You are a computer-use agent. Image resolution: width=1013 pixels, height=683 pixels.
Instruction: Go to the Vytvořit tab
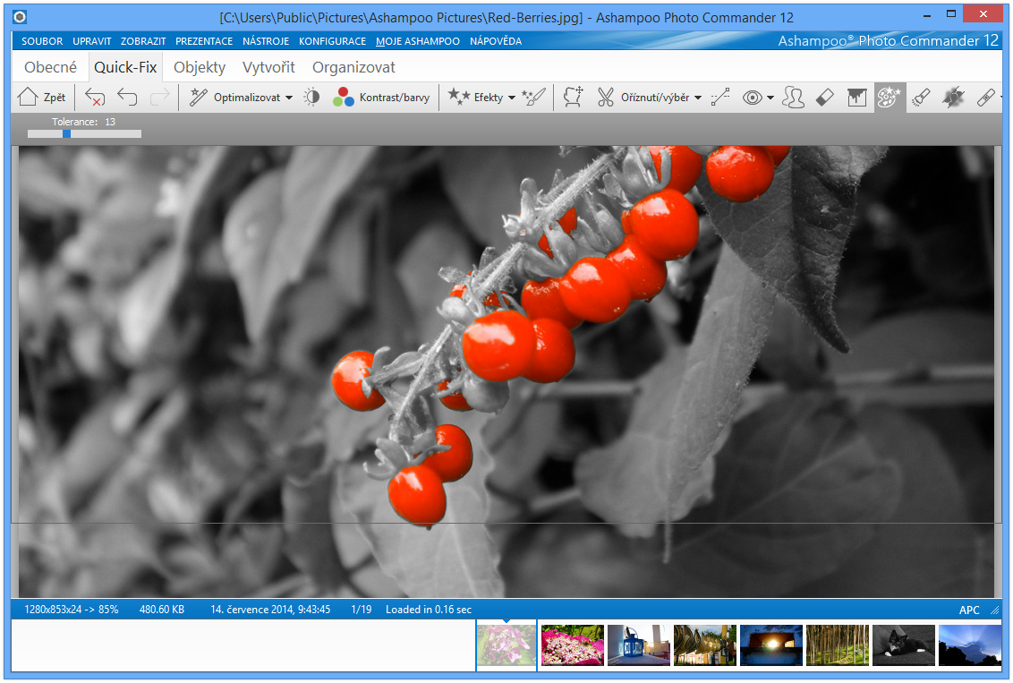click(268, 67)
